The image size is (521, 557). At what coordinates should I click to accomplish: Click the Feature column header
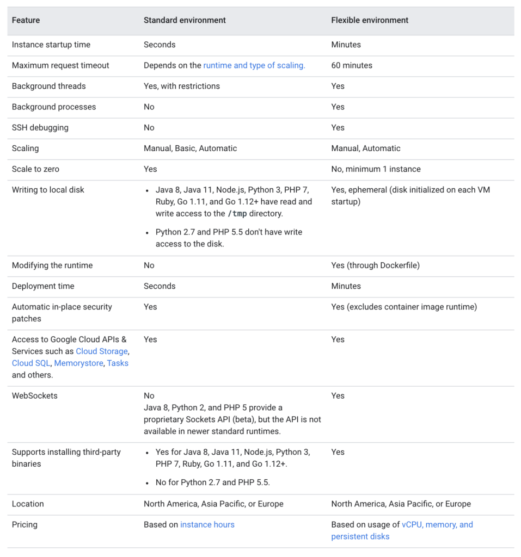coord(26,20)
